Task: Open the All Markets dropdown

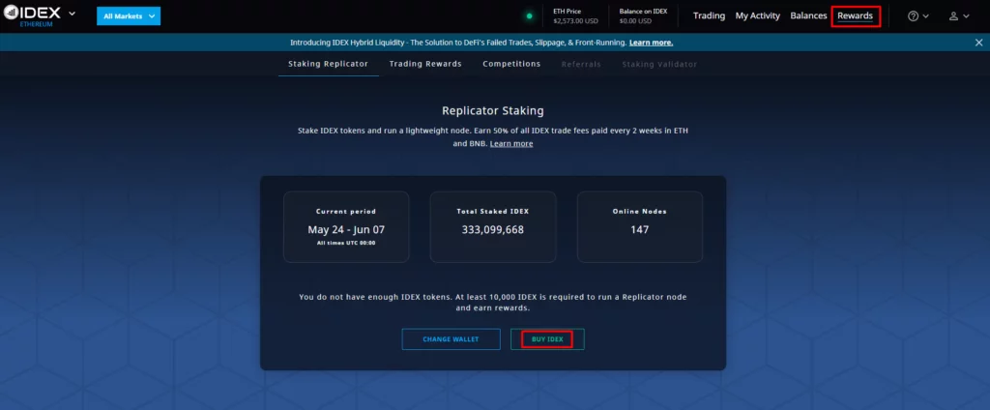Action: coord(129,16)
